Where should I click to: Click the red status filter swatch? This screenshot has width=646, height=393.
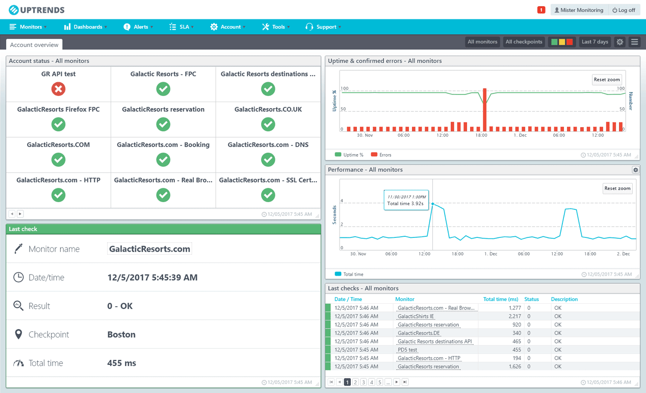pos(570,42)
